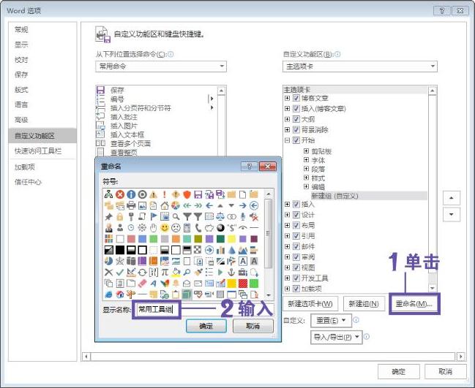
Task: Pick the yellow smiley face symbol
Action: pos(165,228)
